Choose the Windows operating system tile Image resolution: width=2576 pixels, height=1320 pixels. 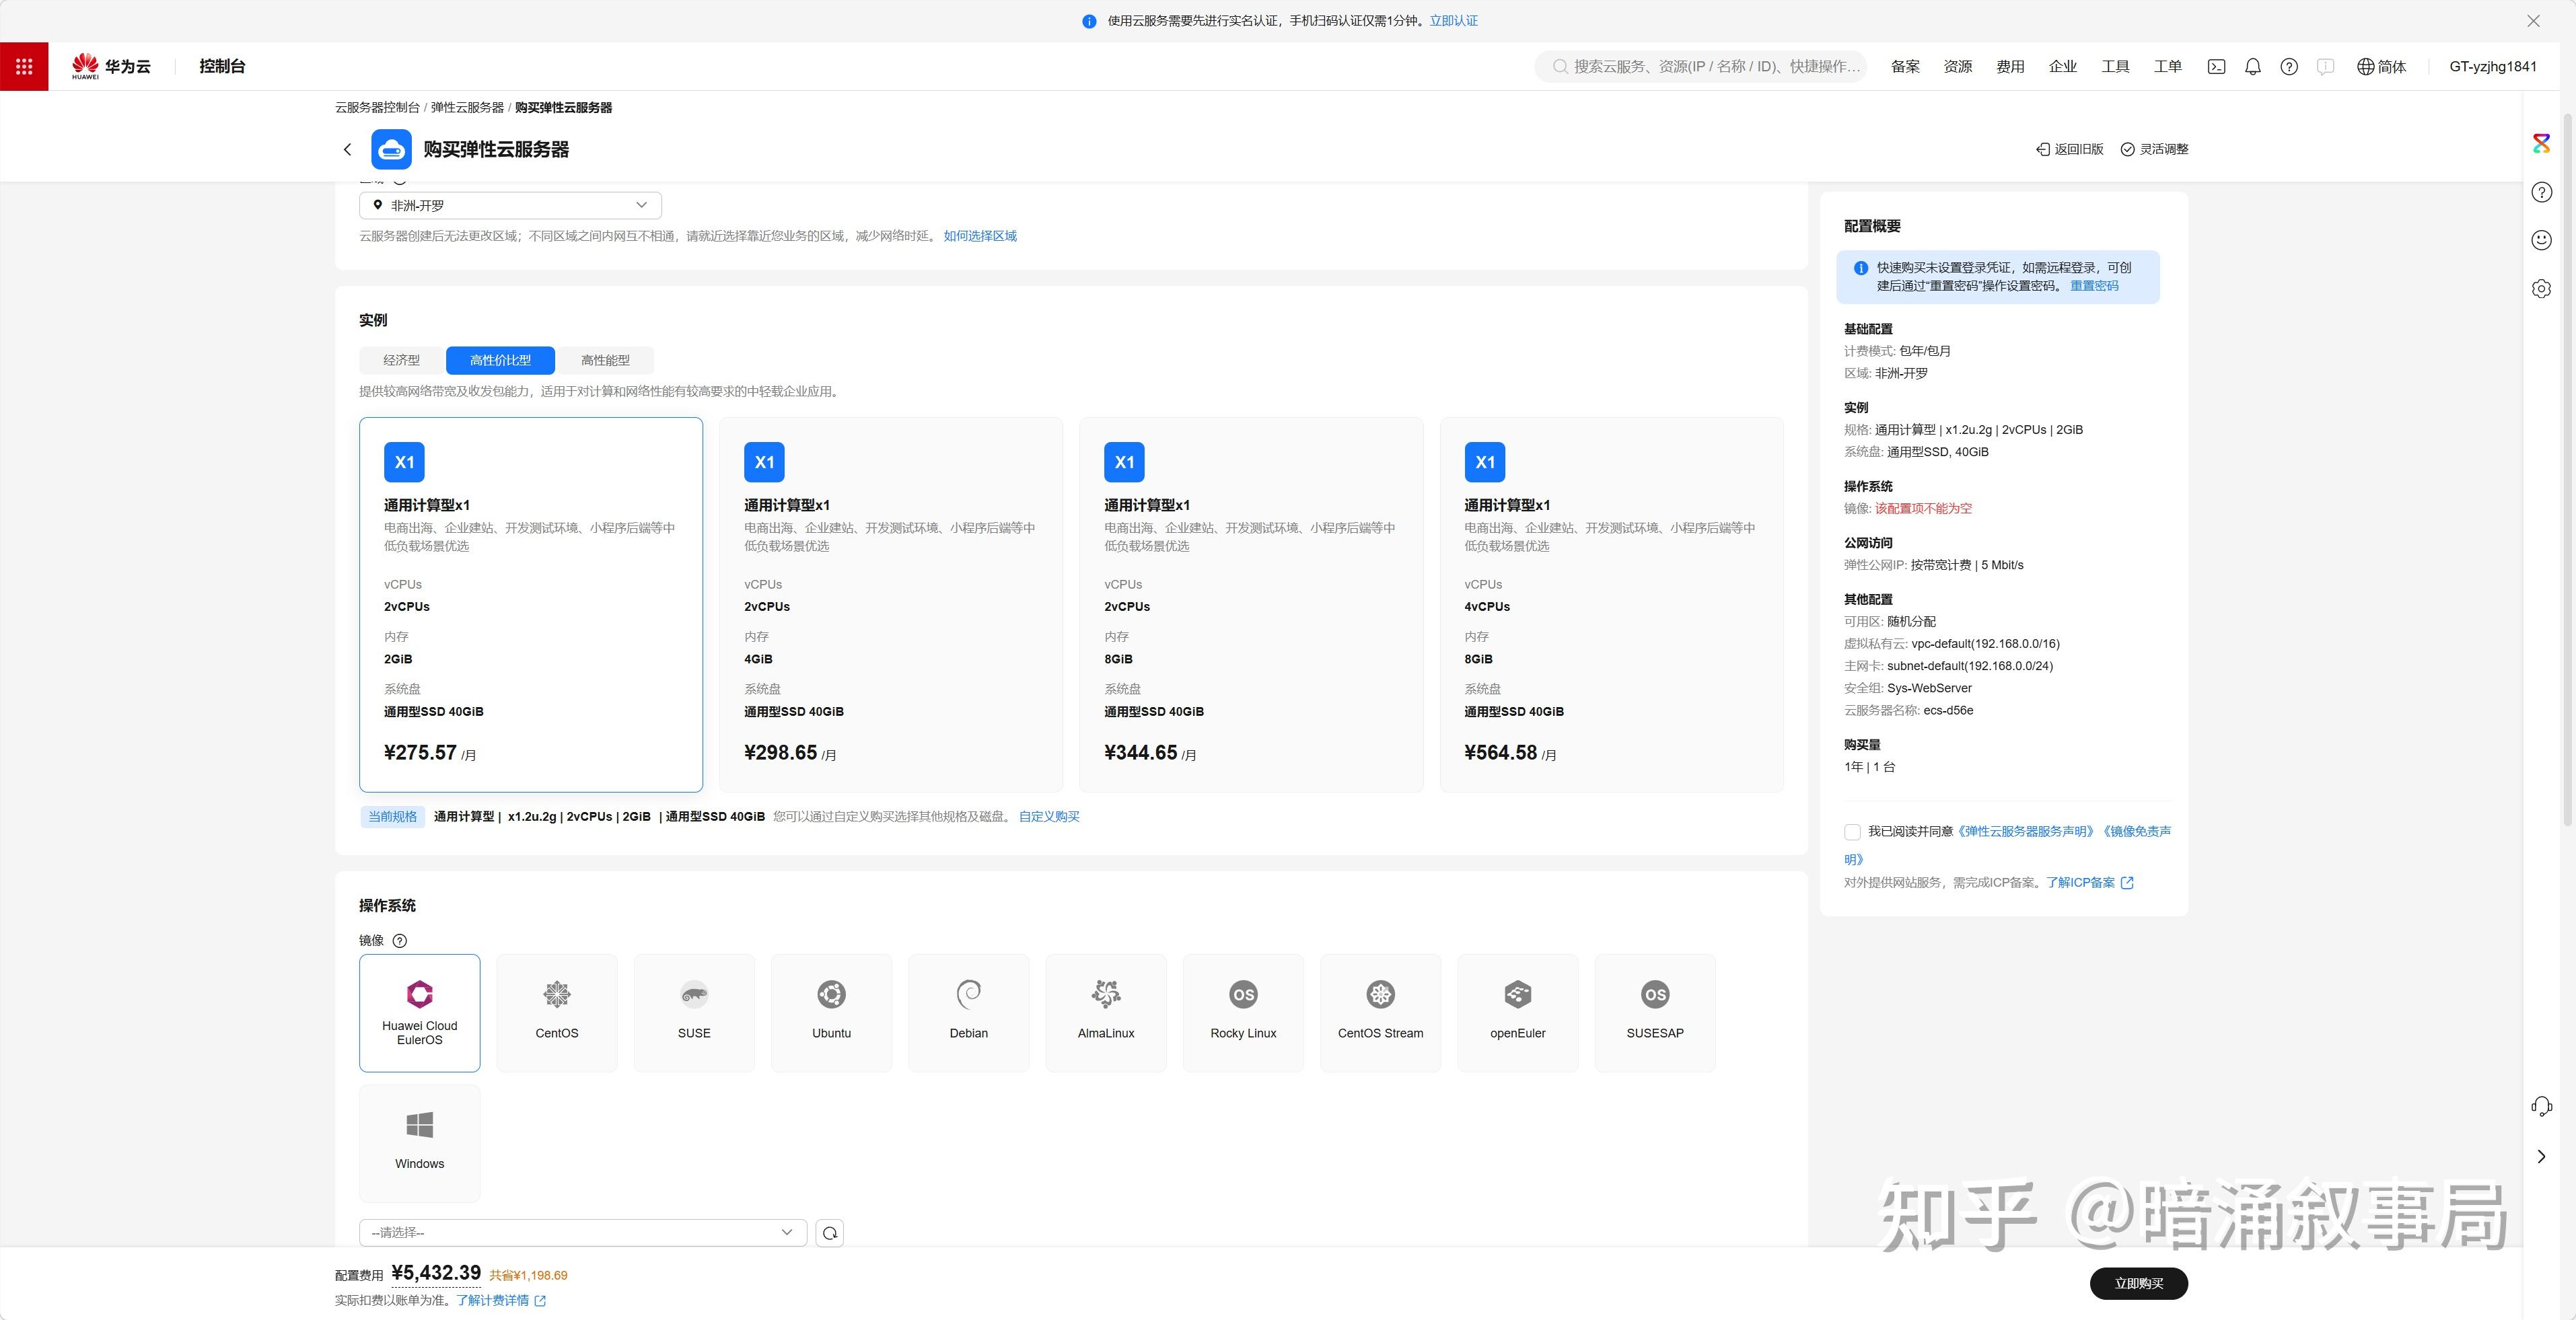click(x=419, y=1142)
